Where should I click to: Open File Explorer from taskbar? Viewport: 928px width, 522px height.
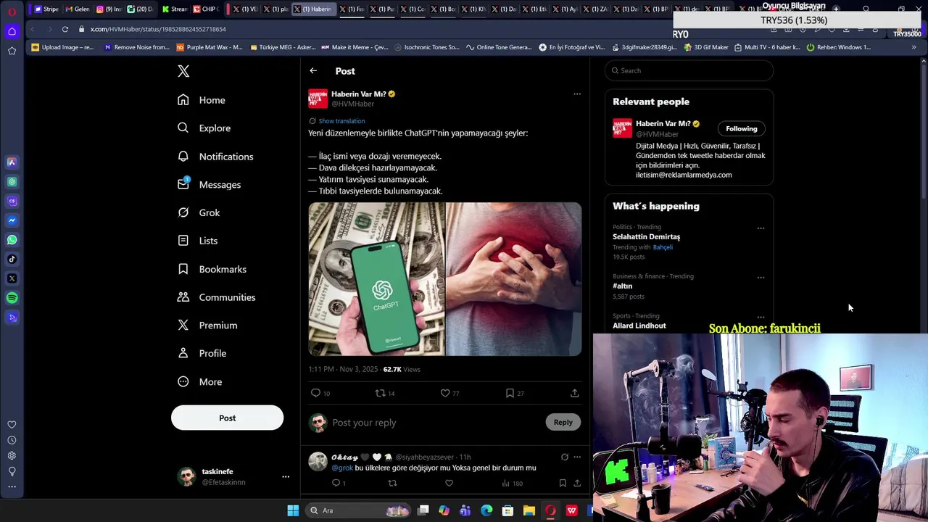529,510
